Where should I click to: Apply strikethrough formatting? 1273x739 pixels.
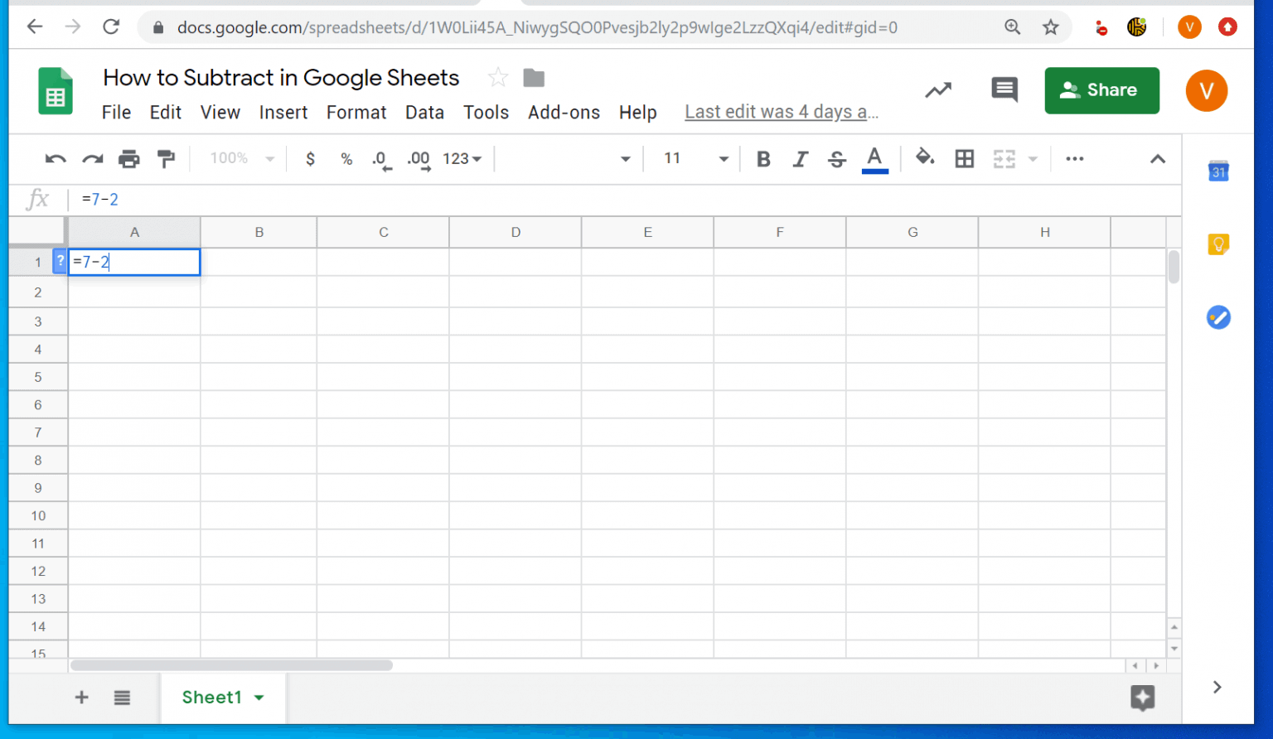836,158
